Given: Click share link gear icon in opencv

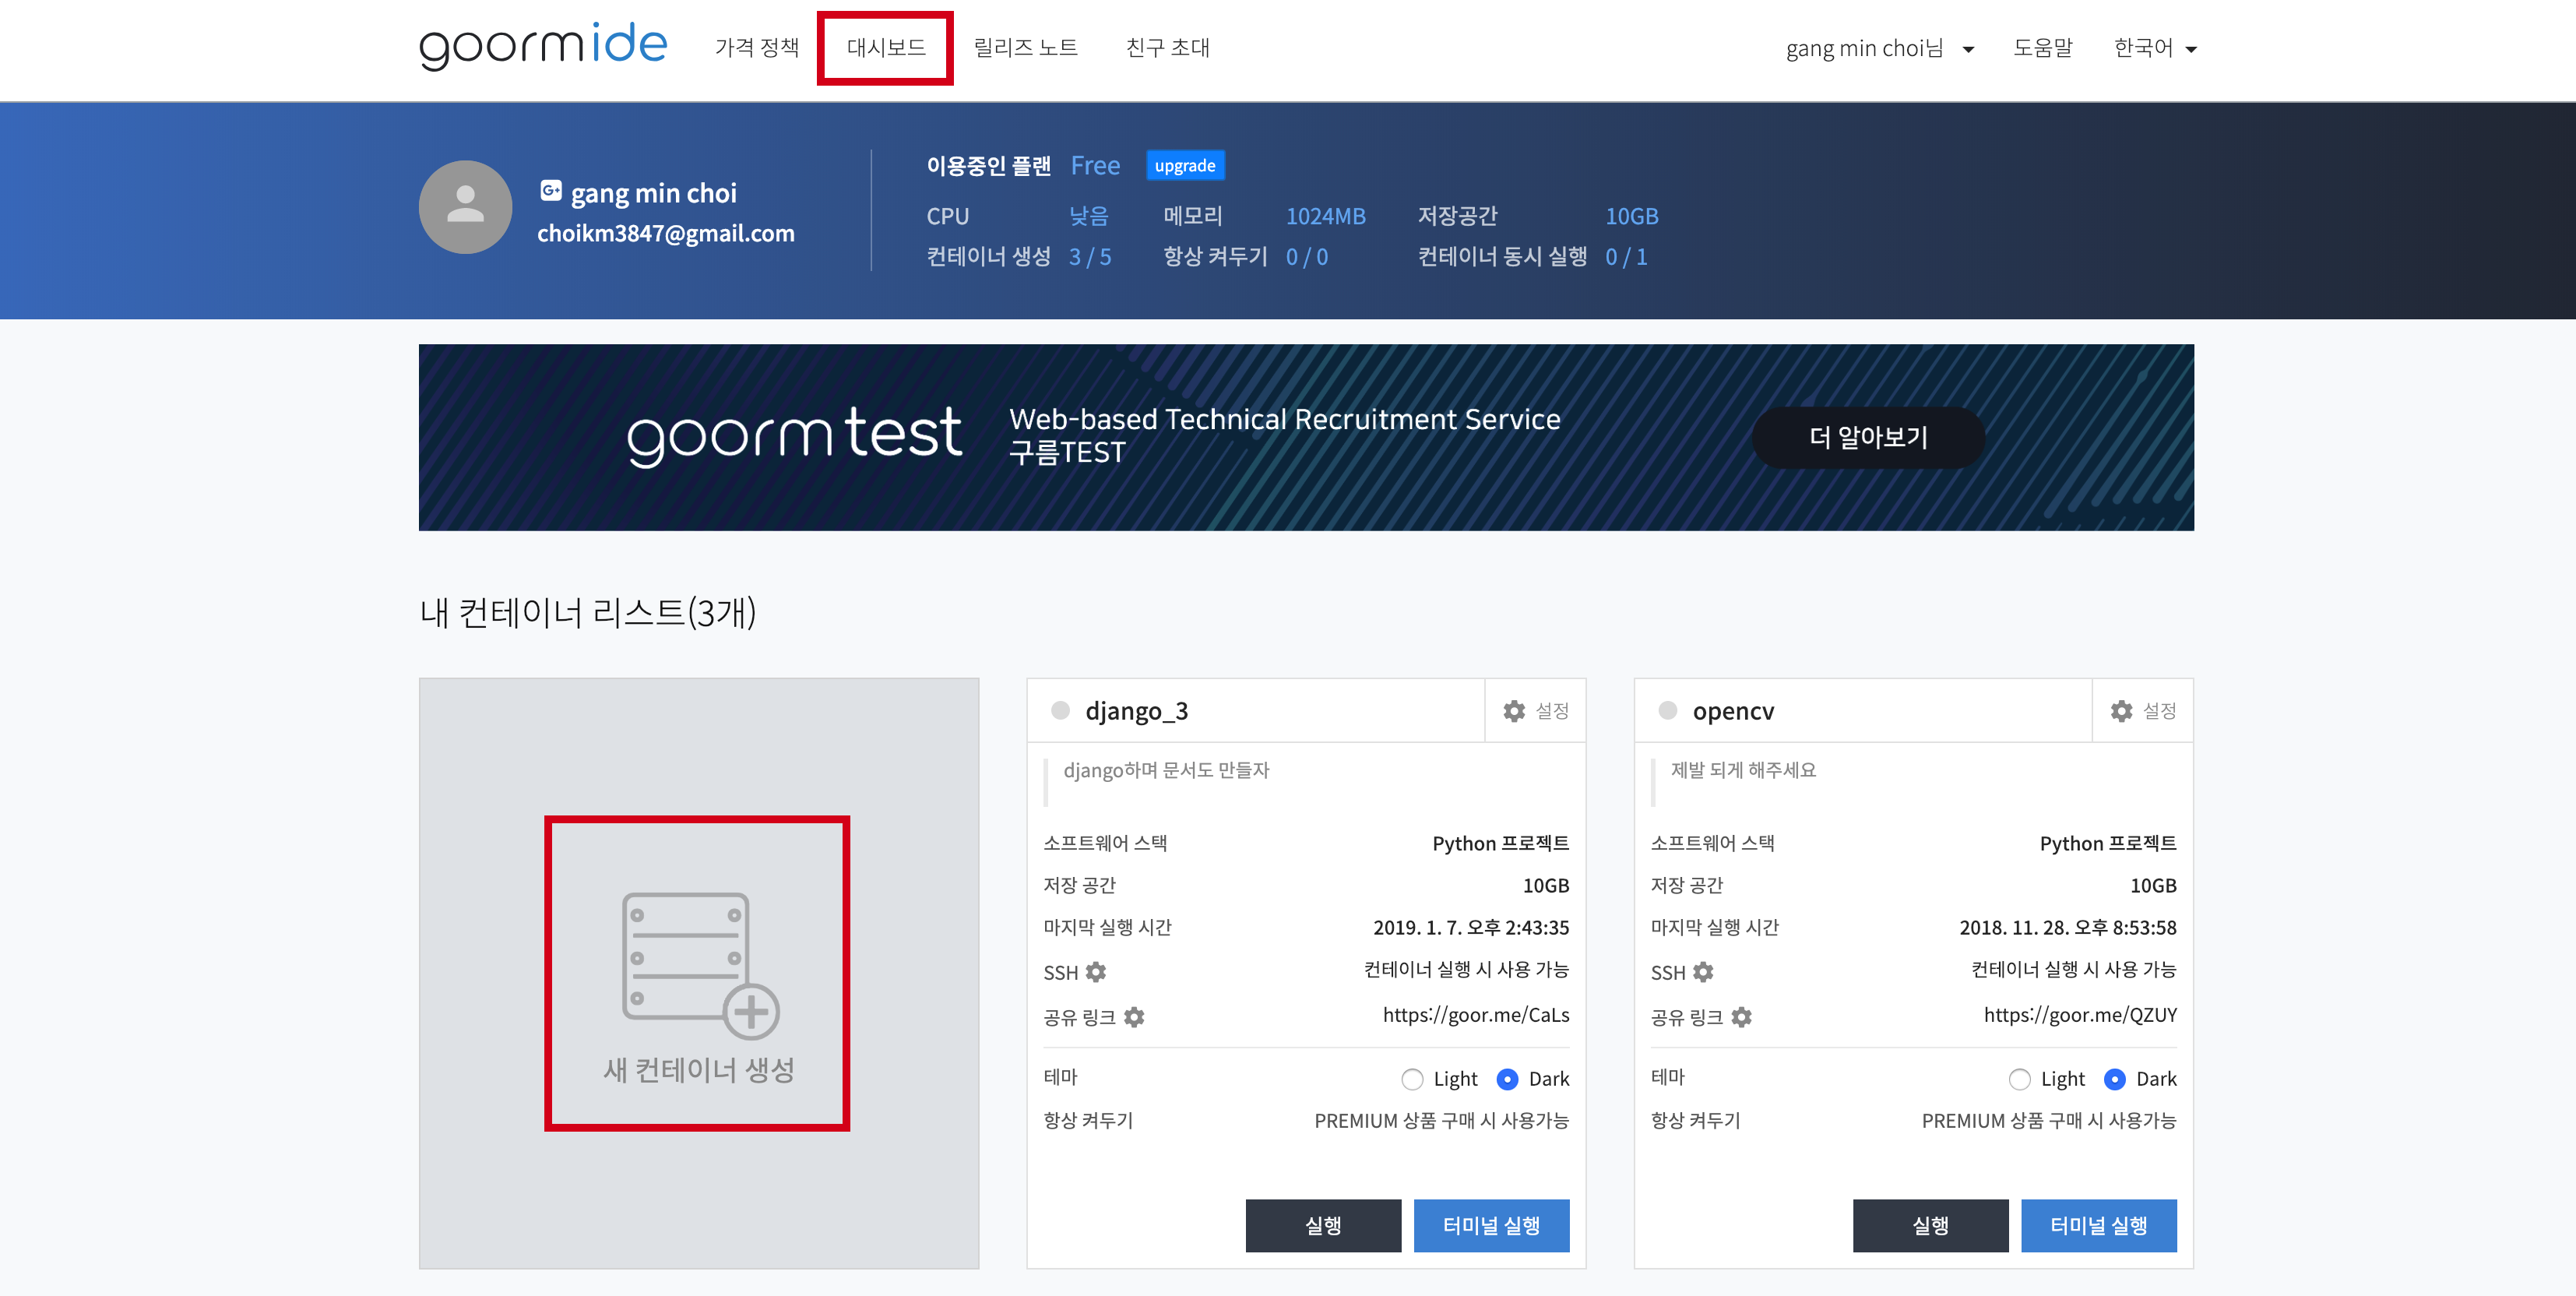Looking at the screenshot, I should coord(1741,1017).
